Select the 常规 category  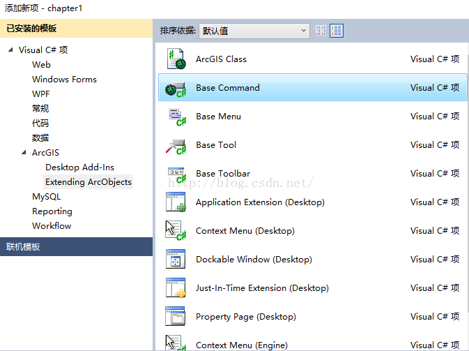pos(40,108)
